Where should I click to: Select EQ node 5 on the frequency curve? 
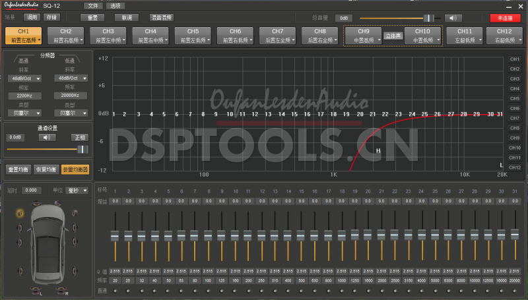click(164, 114)
